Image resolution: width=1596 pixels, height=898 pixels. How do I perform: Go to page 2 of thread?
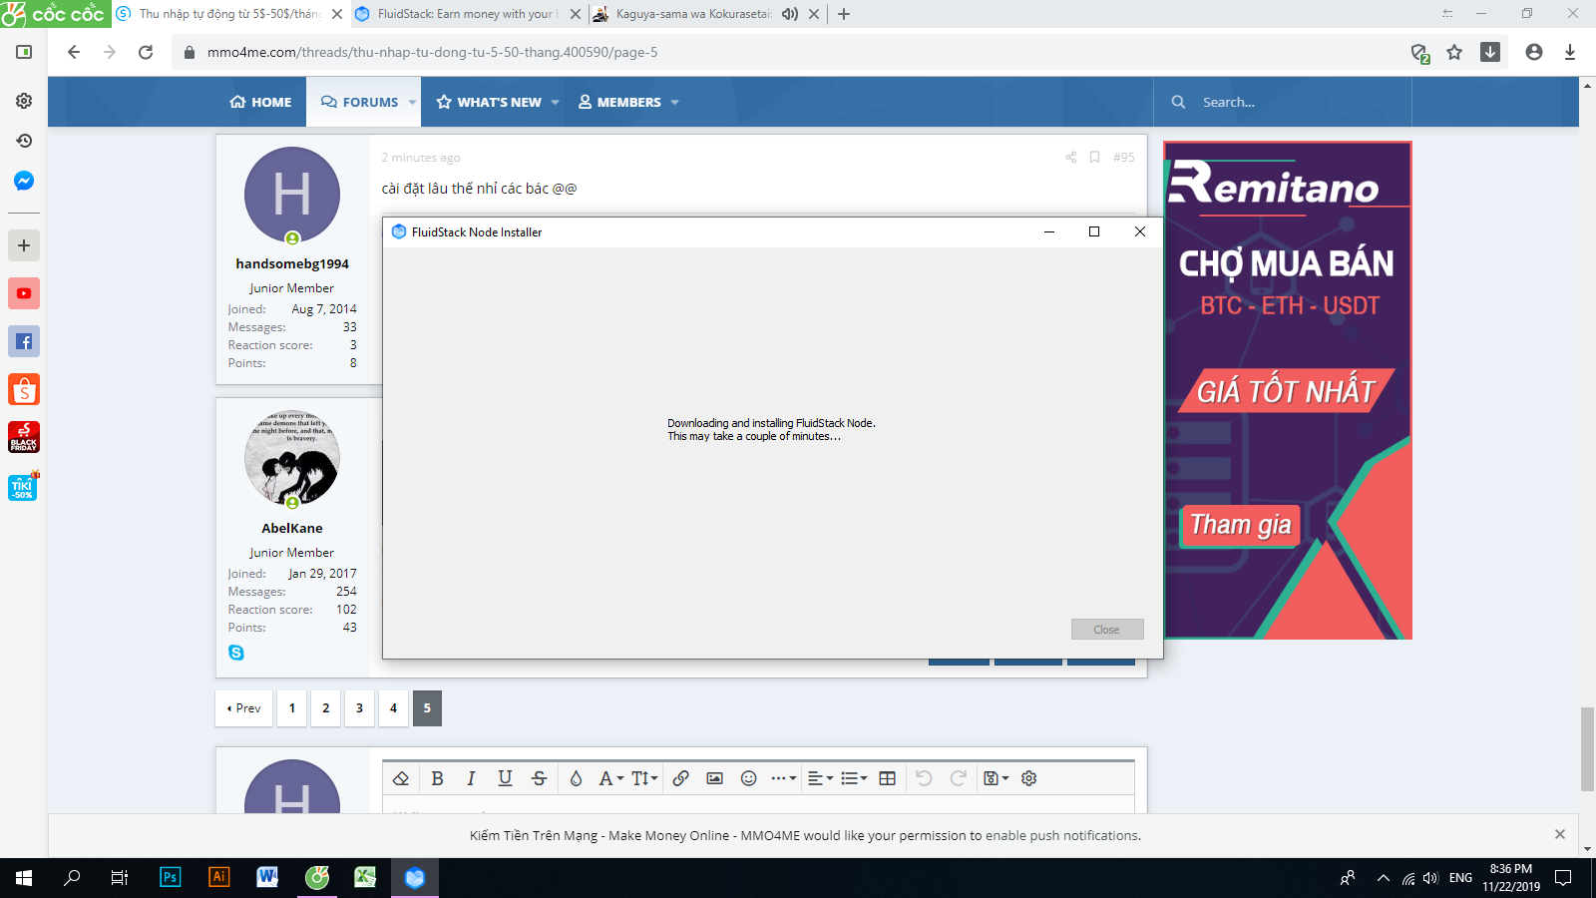326,708
